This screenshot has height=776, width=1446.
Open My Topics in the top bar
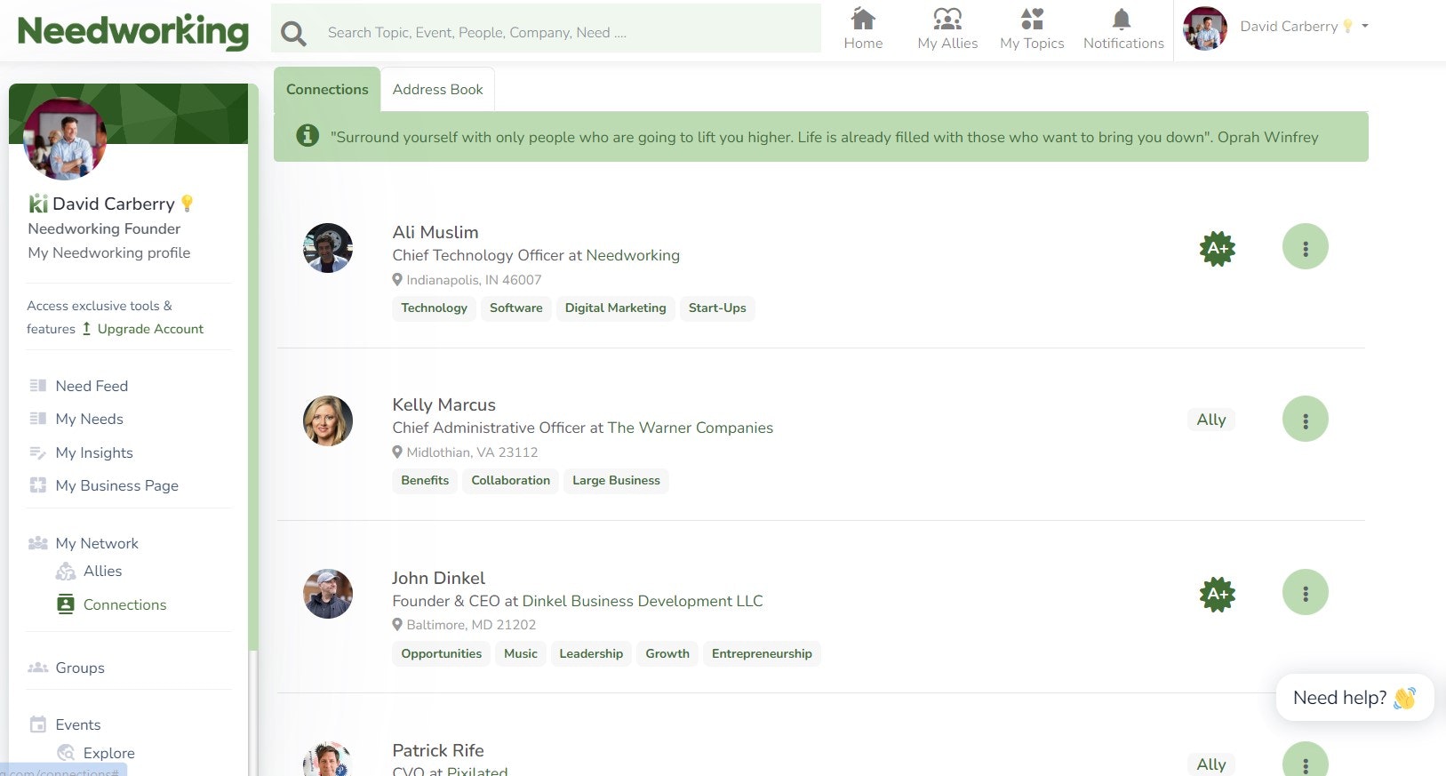tap(1032, 29)
